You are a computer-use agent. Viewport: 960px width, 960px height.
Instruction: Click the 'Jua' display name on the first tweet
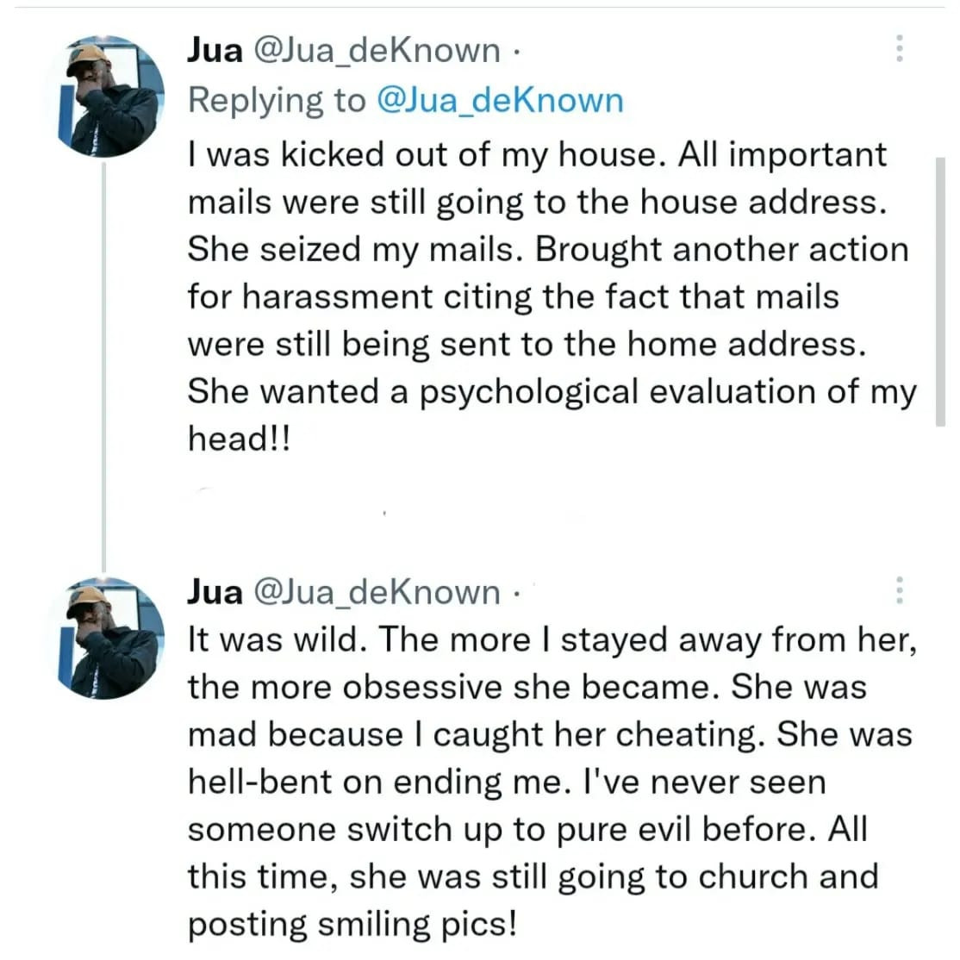[x=215, y=50]
